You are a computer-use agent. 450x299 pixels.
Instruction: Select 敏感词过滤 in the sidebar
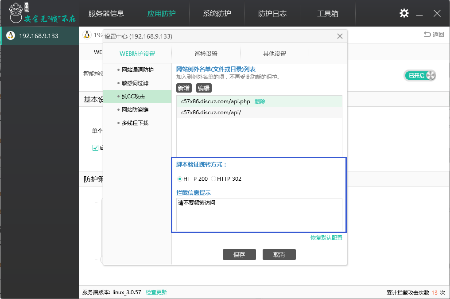(x=137, y=83)
